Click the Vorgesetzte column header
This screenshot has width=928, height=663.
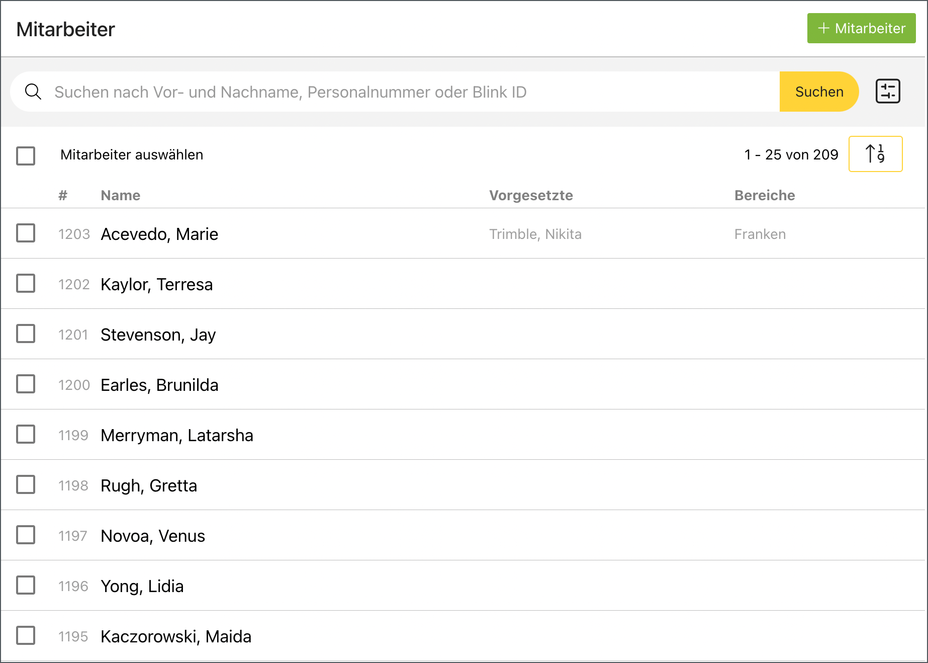coord(531,195)
